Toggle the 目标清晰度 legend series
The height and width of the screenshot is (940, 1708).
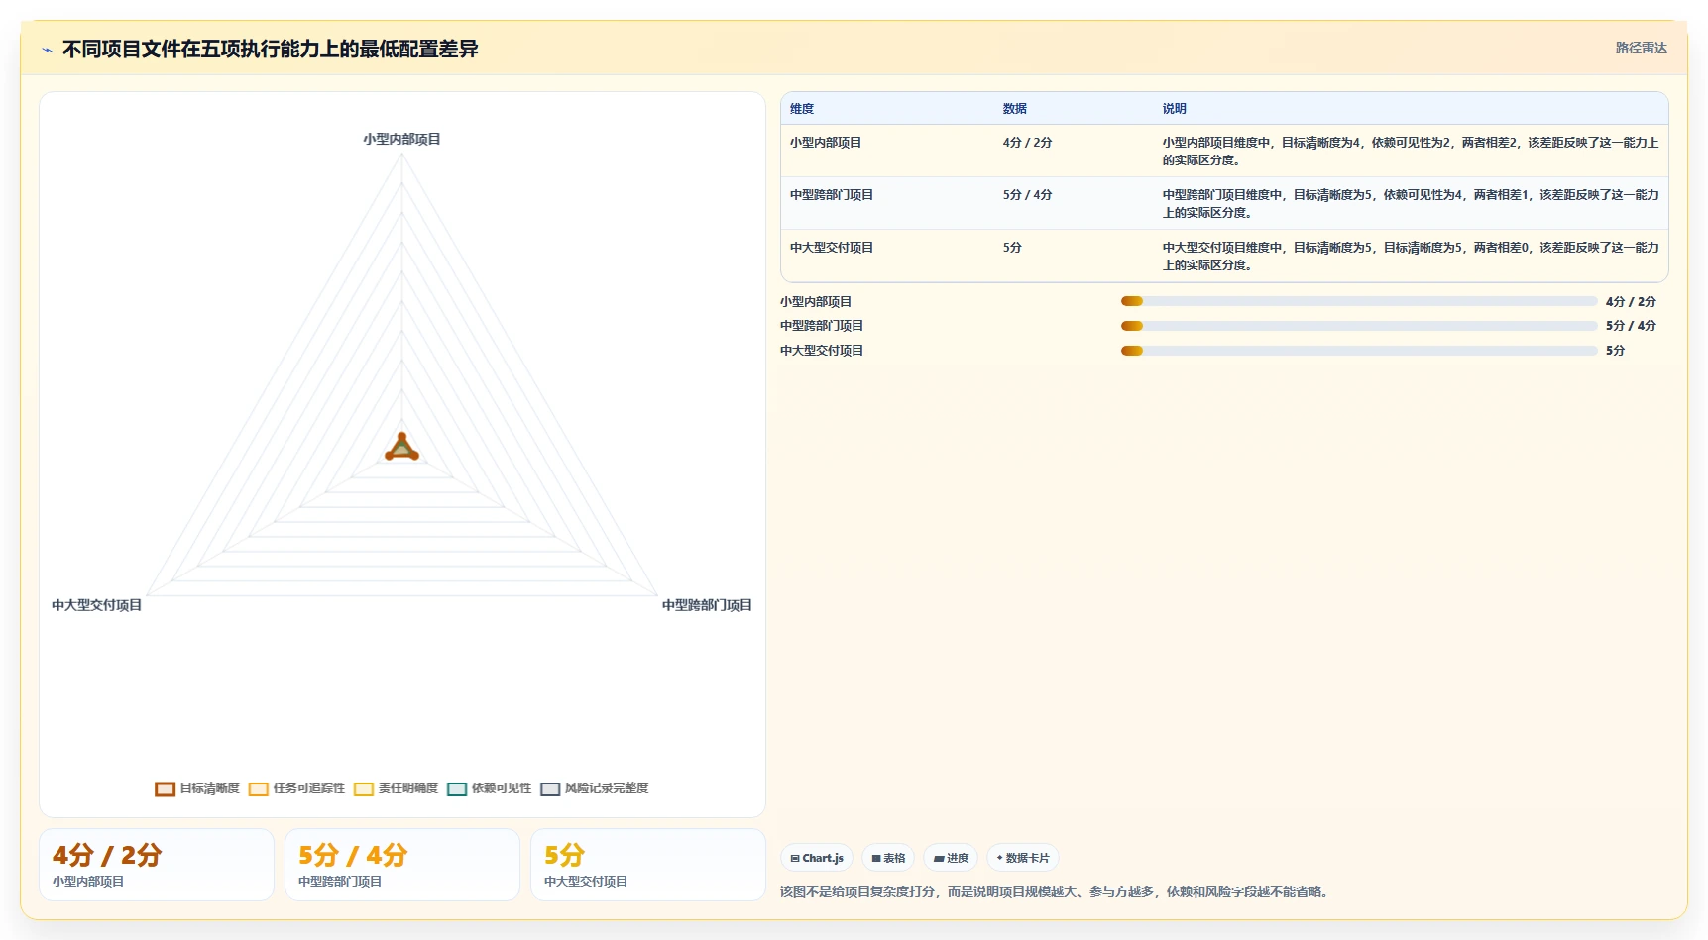pos(197,788)
